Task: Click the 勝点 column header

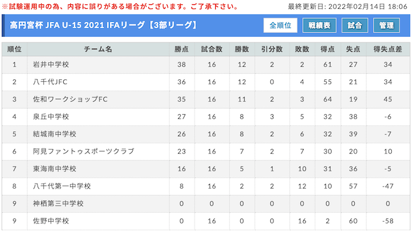Action: 181,49
